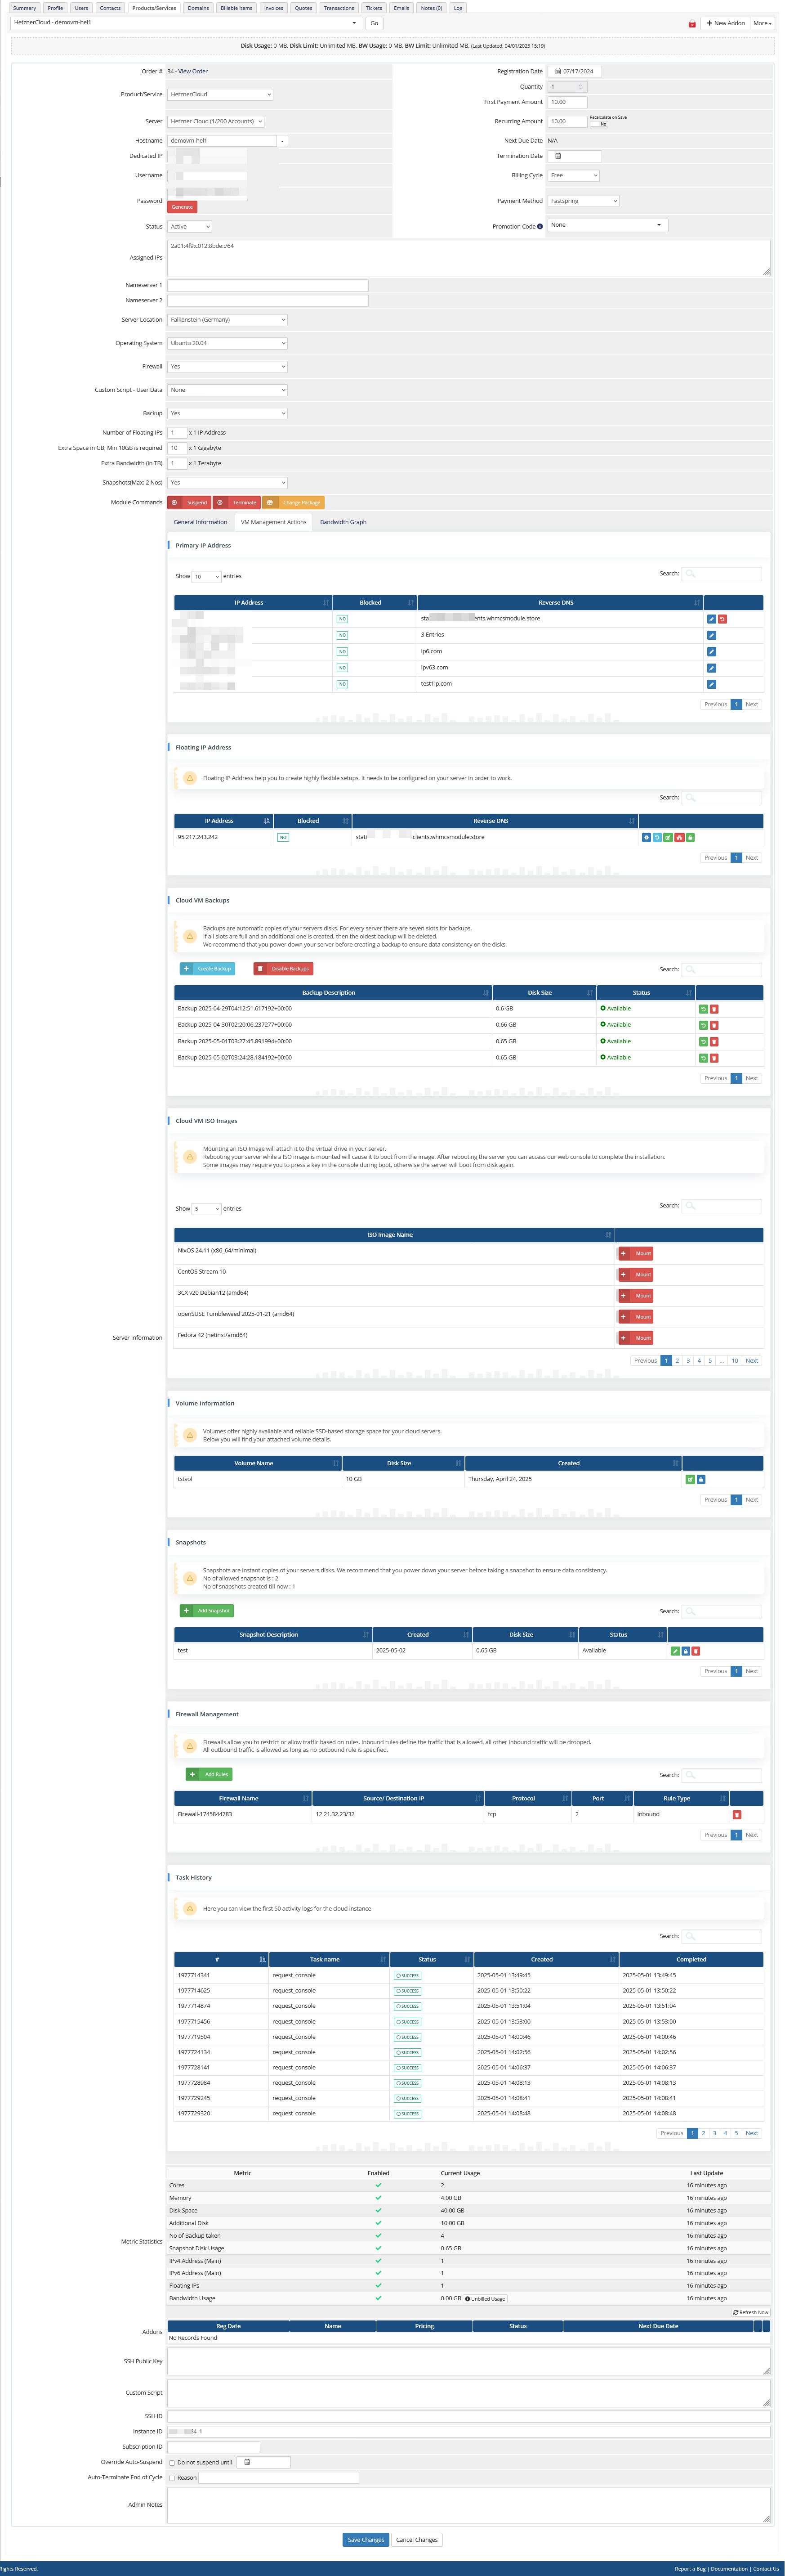The width and height of the screenshot is (785, 2576).
Task: Click the Generate password button
Action: [182, 208]
